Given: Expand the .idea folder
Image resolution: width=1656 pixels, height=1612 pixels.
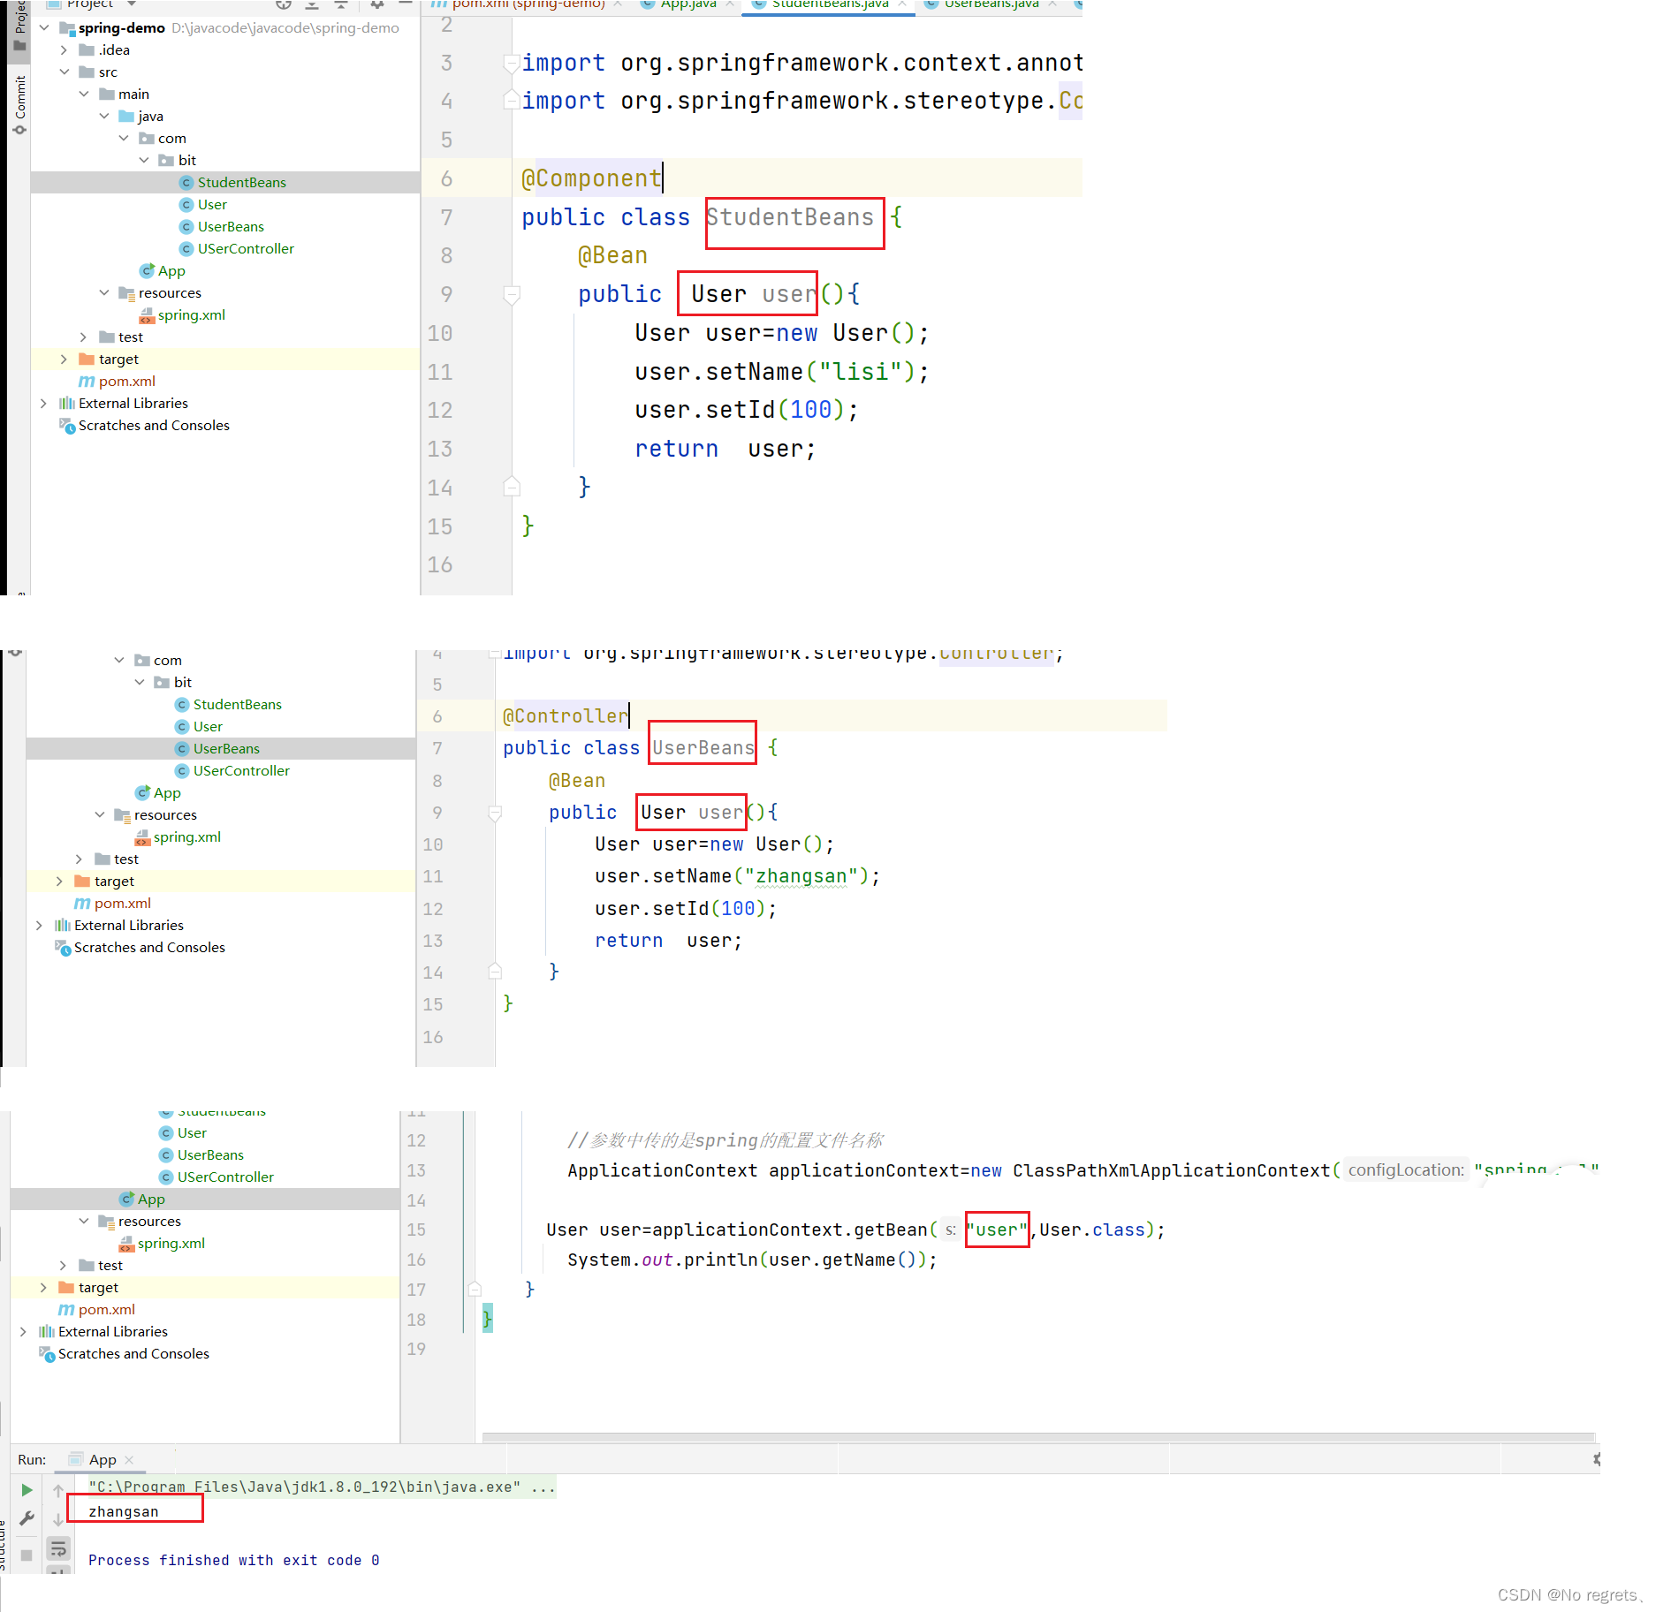Looking at the screenshot, I should 64,49.
